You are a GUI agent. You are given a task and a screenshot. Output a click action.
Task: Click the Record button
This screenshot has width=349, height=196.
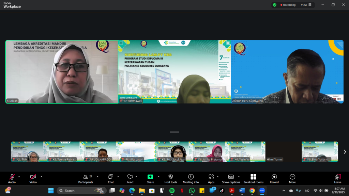274,178
